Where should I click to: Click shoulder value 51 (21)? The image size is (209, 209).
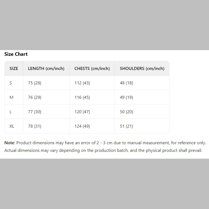126,126
